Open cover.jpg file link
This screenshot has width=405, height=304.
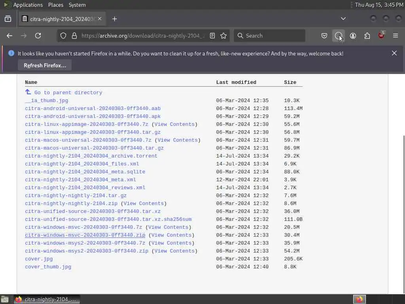pyautogui.click(x=39, y=259)
